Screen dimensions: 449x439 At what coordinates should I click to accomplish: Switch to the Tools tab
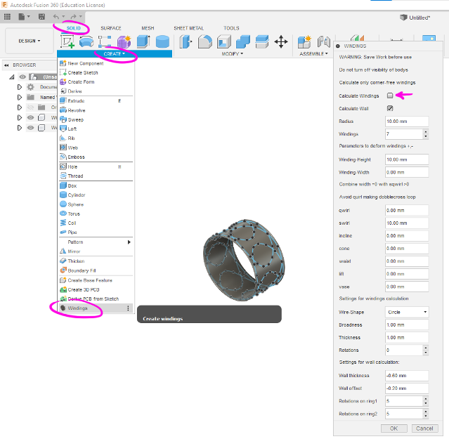pyautogui.click(x=231, y=28)
